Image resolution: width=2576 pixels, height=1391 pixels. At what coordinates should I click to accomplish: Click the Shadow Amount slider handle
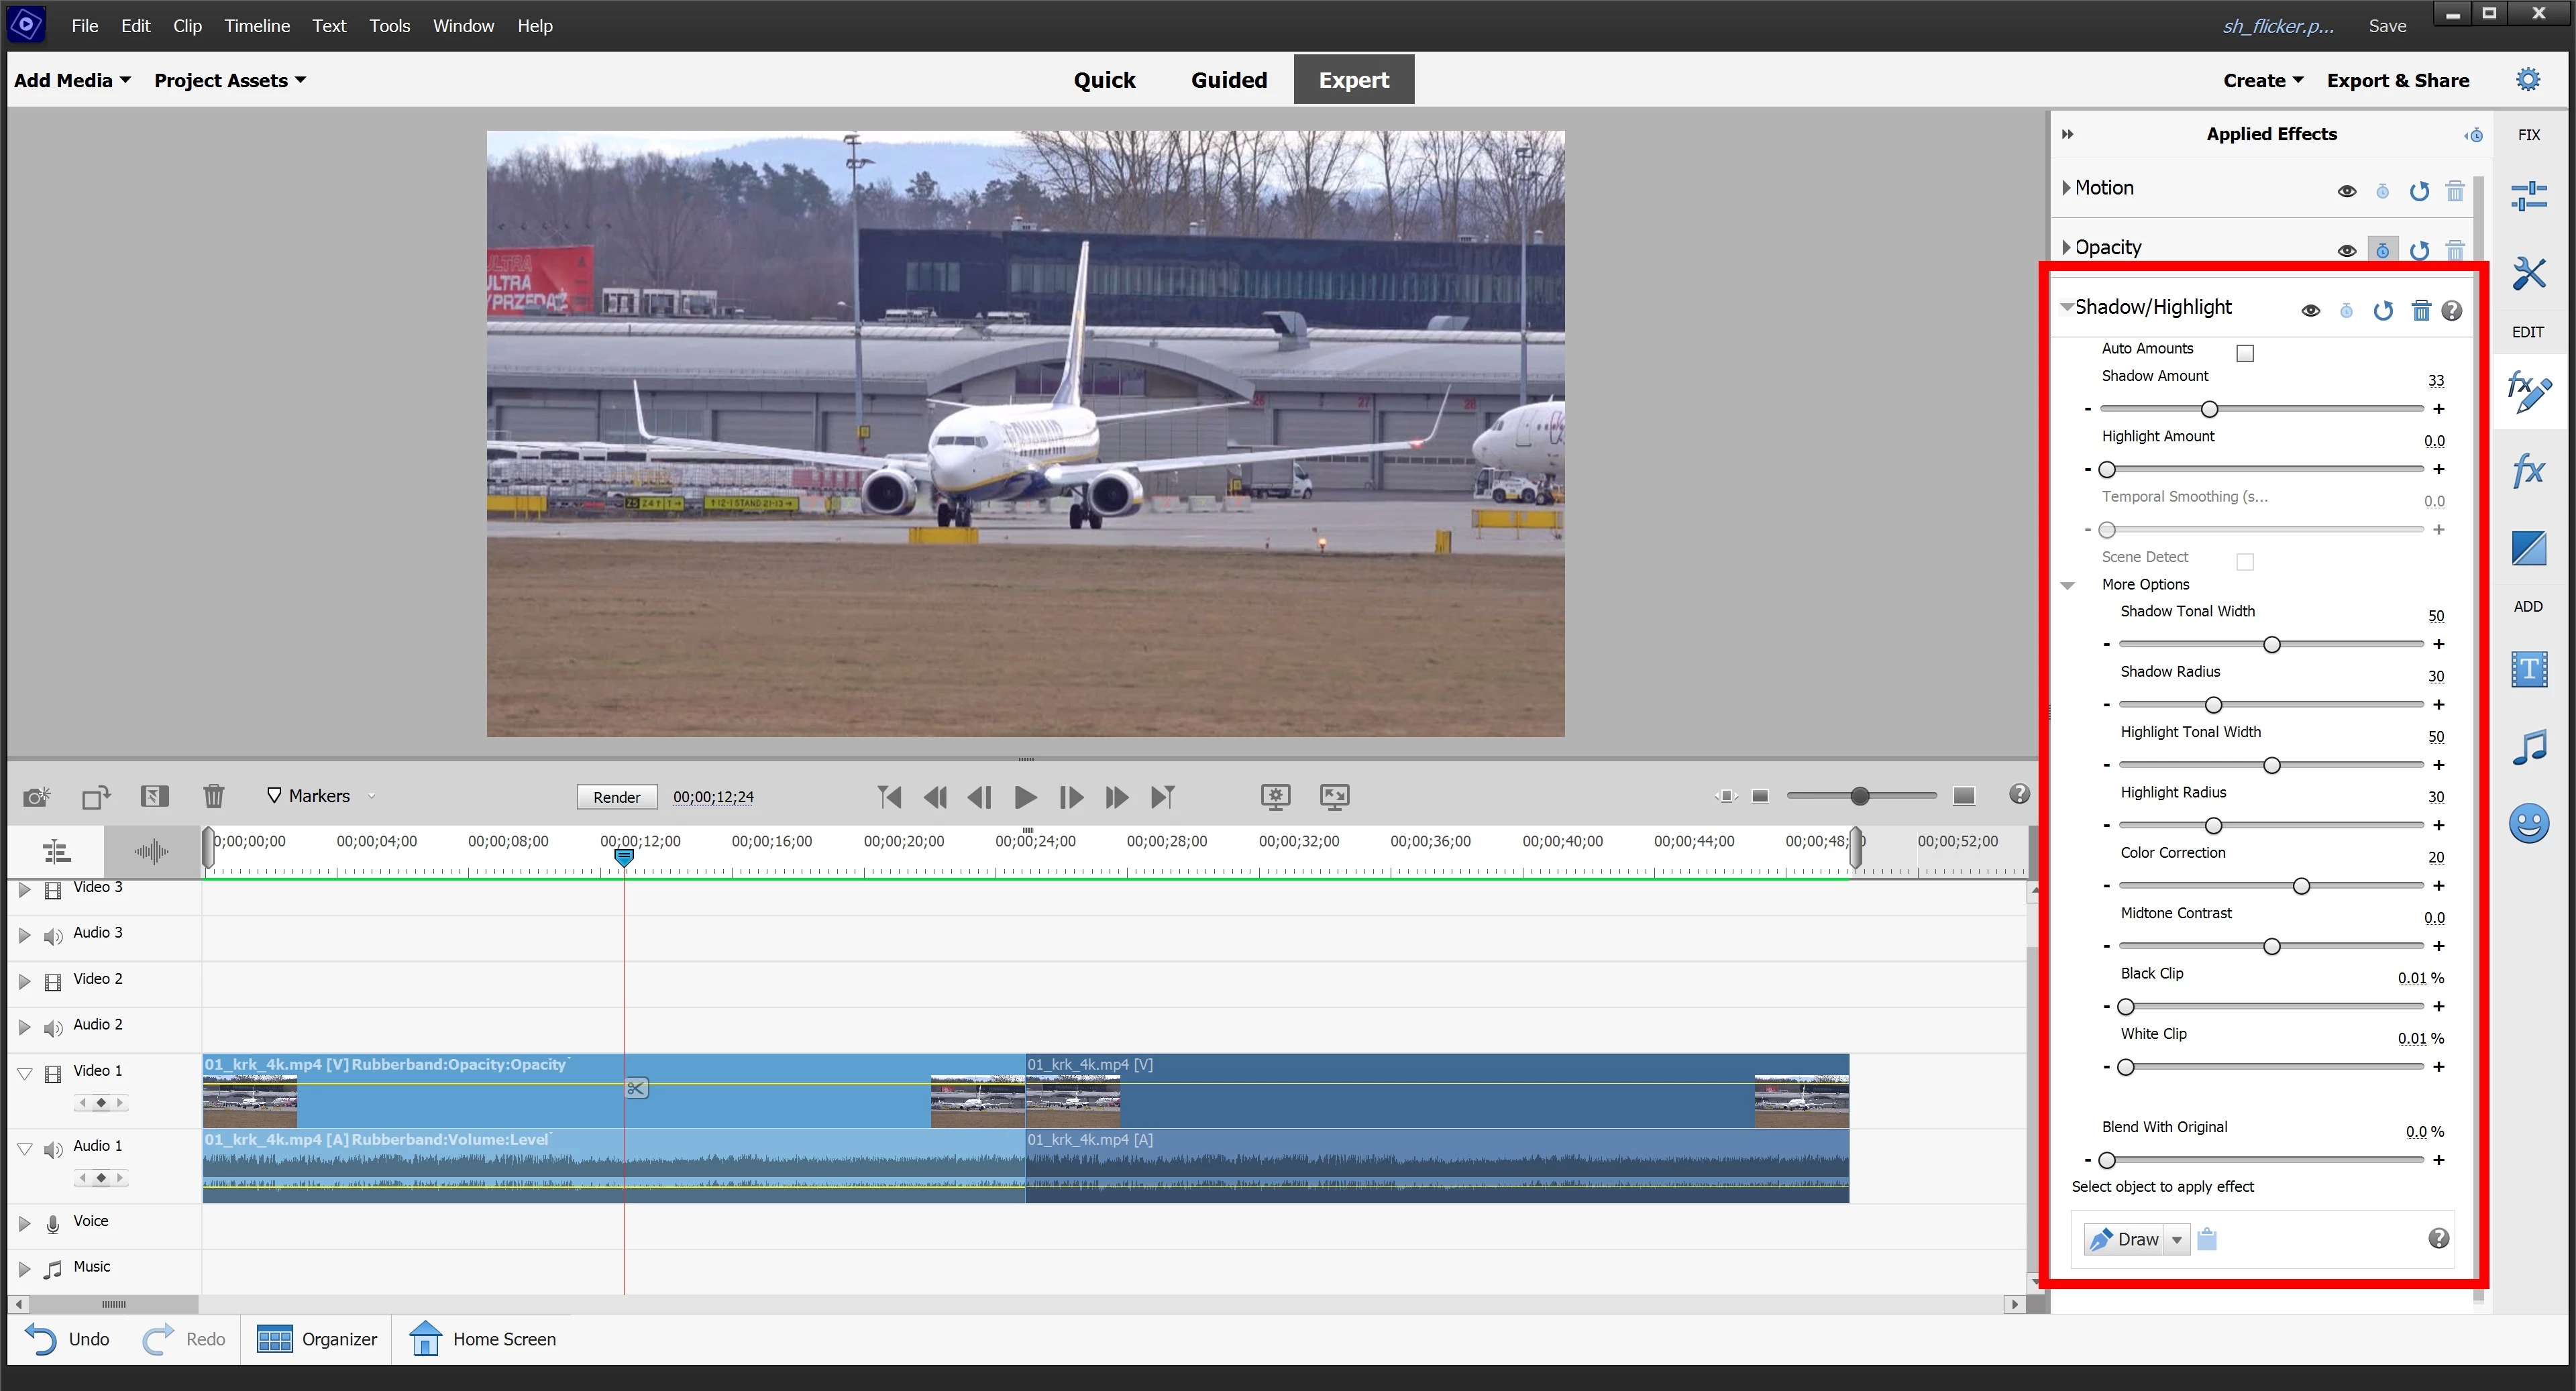[x=2209, y=409]
